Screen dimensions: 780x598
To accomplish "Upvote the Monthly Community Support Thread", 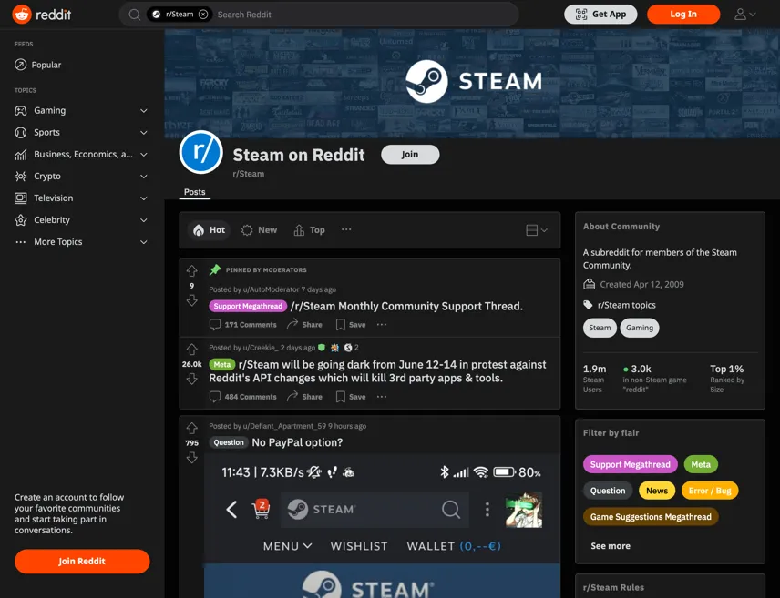I will 192,271.
